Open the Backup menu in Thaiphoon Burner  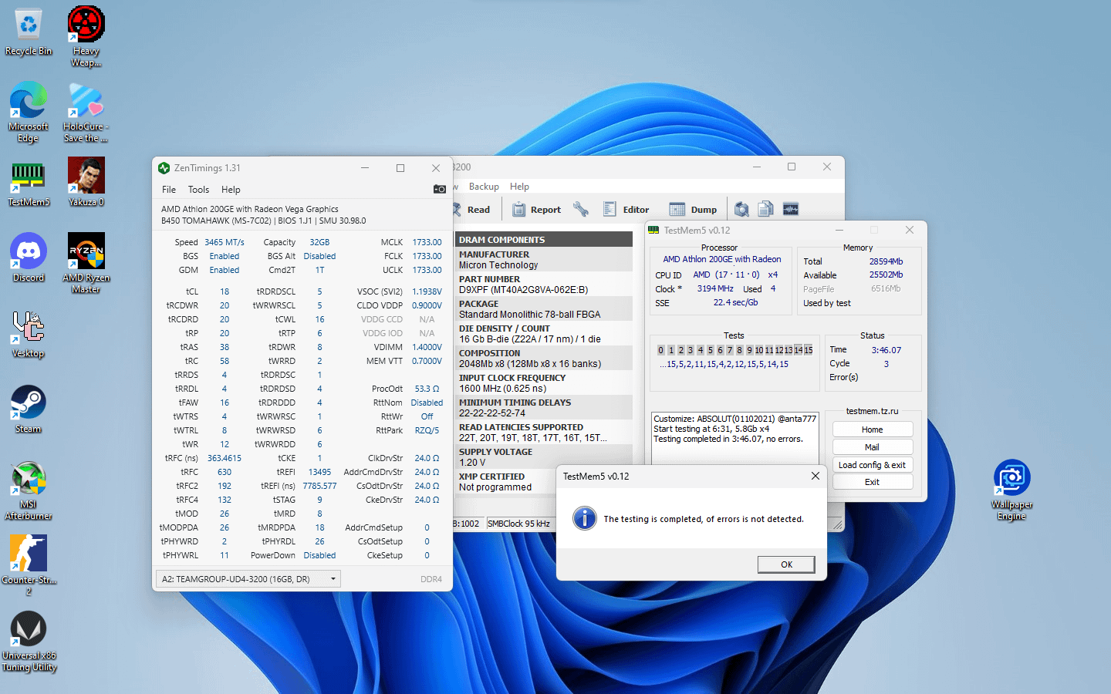(x=484, y=187)
